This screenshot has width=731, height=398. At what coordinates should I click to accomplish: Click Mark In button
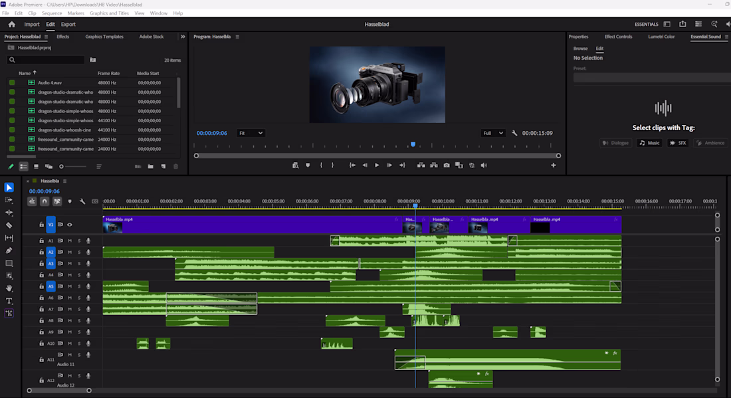point(321,165)
